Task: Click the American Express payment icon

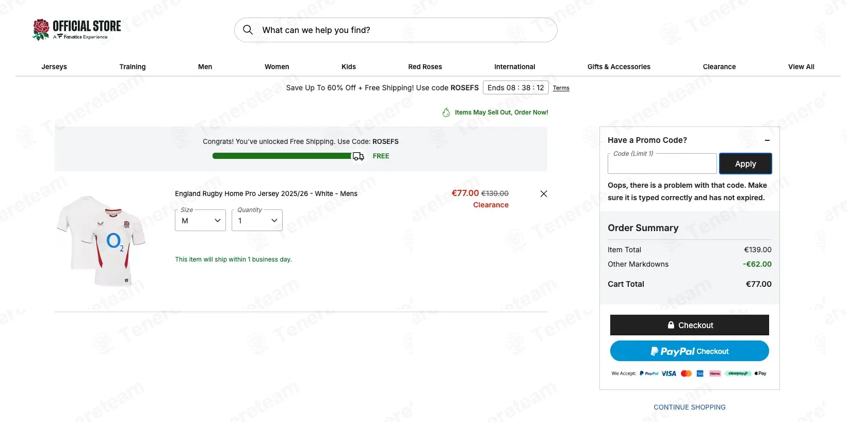Action: click(x=700, y=374)
